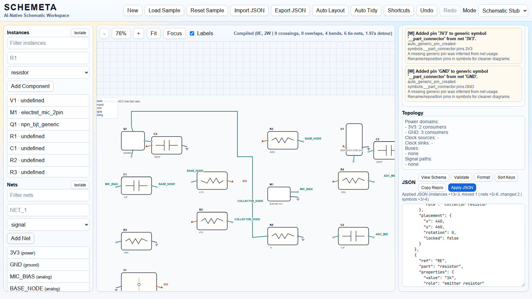Image resolution: width=532 pixels, height=299 pixels.
Task: Click the Add Component button
Action: [30, 86]
